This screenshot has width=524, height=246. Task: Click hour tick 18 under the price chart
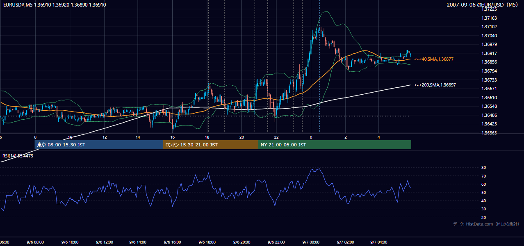(207, 137)
